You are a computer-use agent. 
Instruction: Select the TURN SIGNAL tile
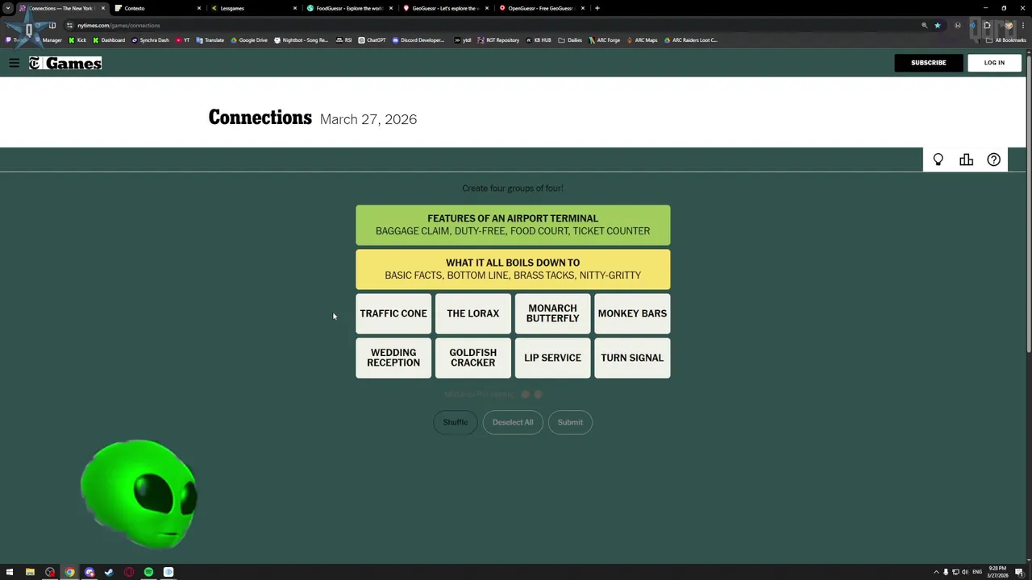[x=632, y=358]
